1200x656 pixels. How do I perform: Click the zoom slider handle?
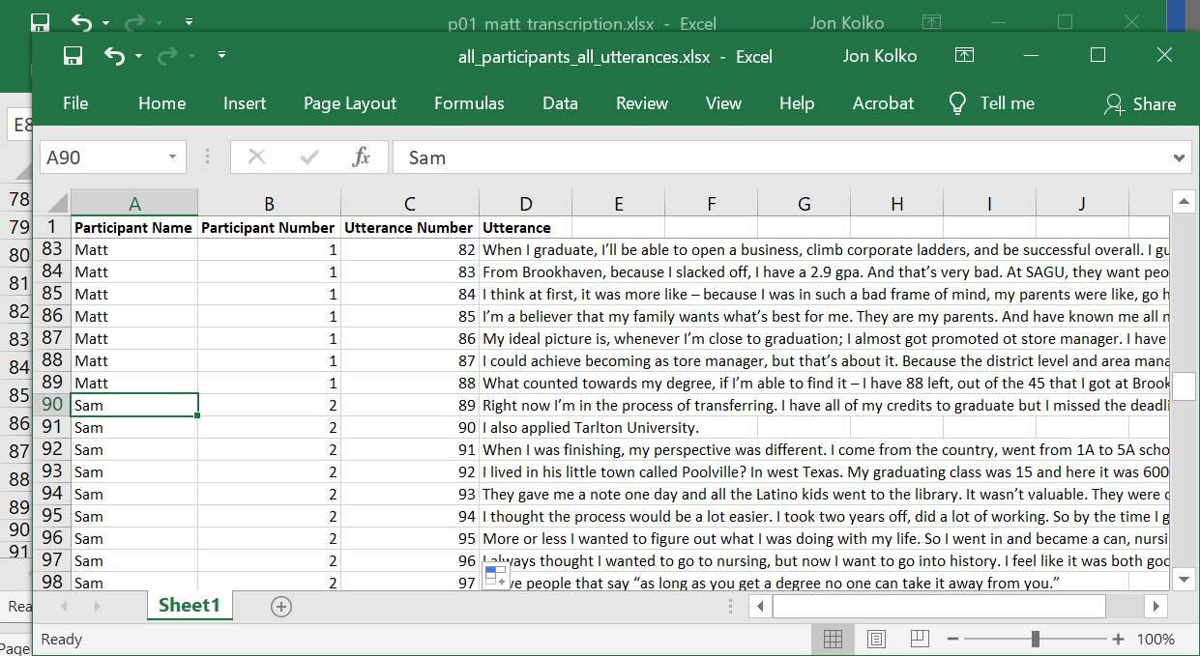tap(1036, 639)
